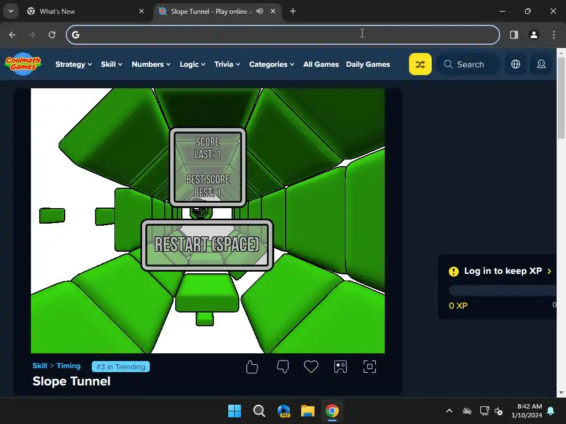Image resolution: width=566 pixels, height=424 pixels.
Task: Open the tab search dropdown arrow
Action: (x=11, y=11)
